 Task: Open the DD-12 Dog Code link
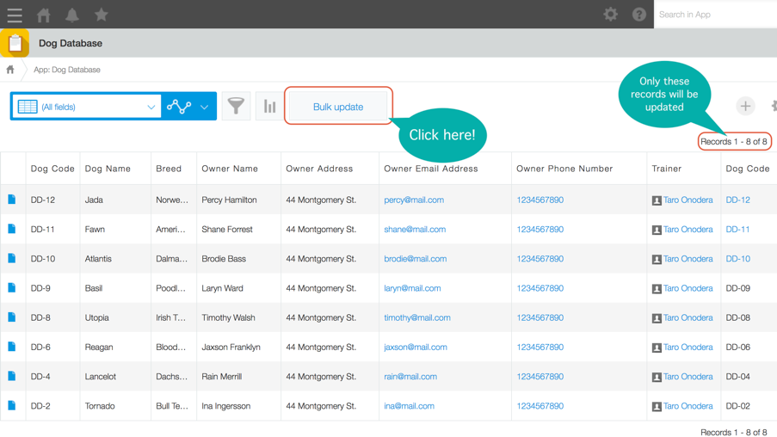pyautogui.click(x=737, y=200)
